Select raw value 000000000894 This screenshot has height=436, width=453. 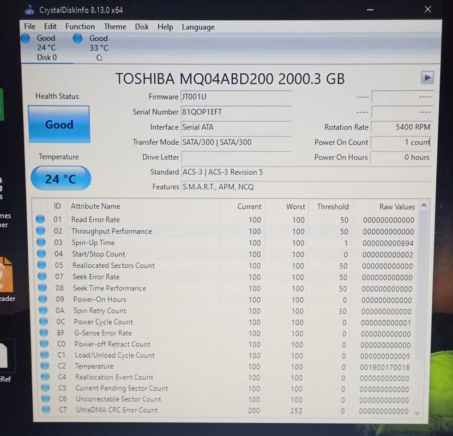pos(388,243)
